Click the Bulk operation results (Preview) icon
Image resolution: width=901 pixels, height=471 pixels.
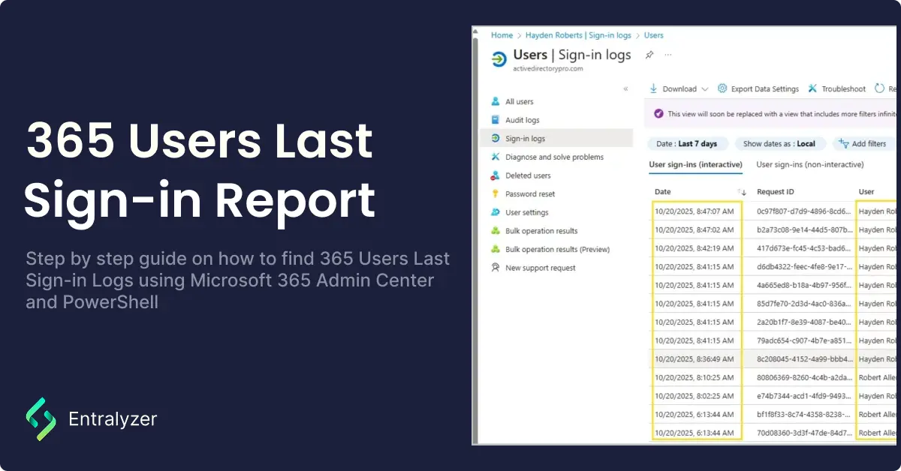[x=496, y=249]
